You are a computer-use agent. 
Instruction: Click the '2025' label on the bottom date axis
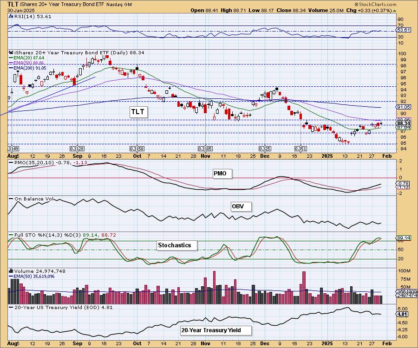pyautogui.click(x=327, y=343)
